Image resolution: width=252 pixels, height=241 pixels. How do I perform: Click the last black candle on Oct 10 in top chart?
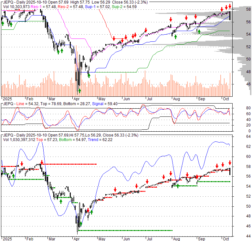(x=230, y=16)
